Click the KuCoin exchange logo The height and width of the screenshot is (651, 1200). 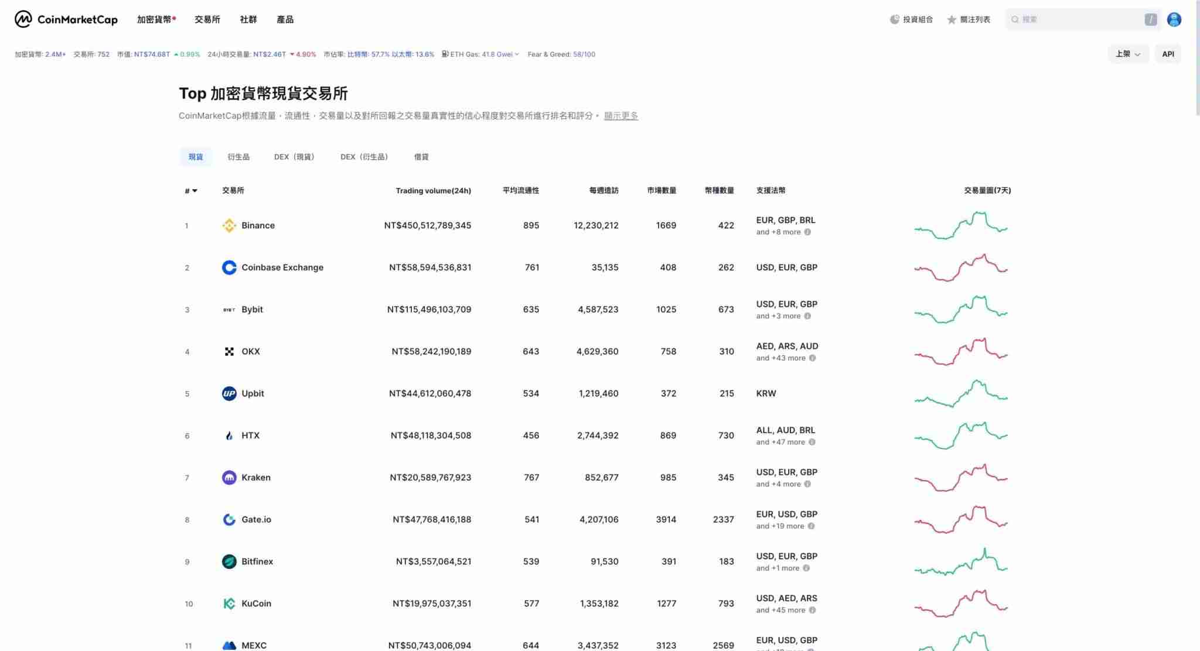229,603
